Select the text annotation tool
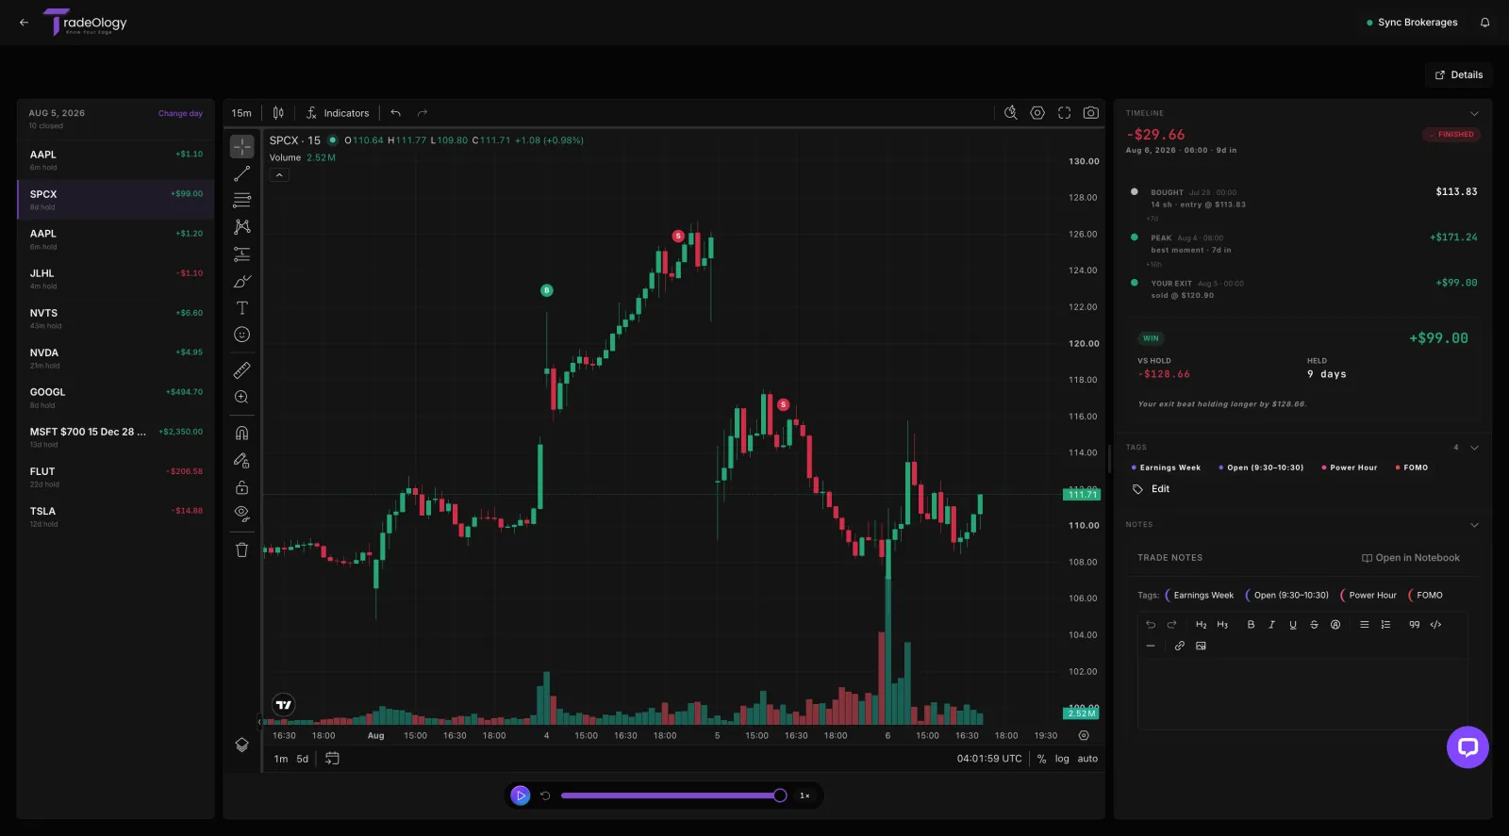The height and width of the screenshot is (836, 1509). click(x=242, y=308)
